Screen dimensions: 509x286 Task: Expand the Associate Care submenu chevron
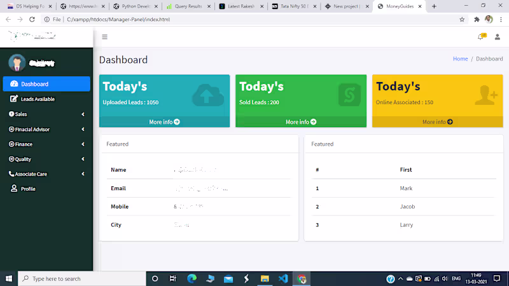point(83,174)
